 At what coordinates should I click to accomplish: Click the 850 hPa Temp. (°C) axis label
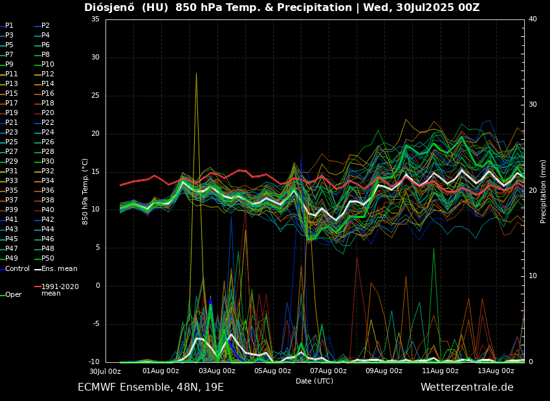pyautogui.click(x=85, y=191)
